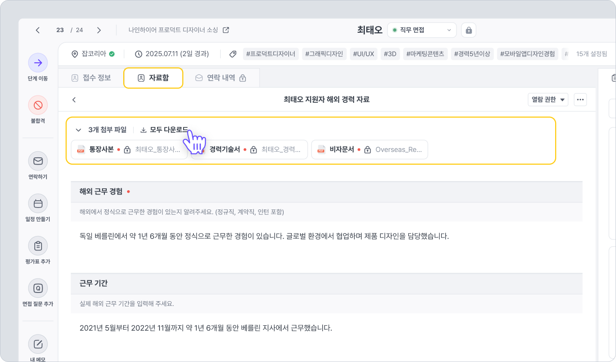Click 모두 다운로드 download button
This screenshot has height=362, width=616.
164,130
